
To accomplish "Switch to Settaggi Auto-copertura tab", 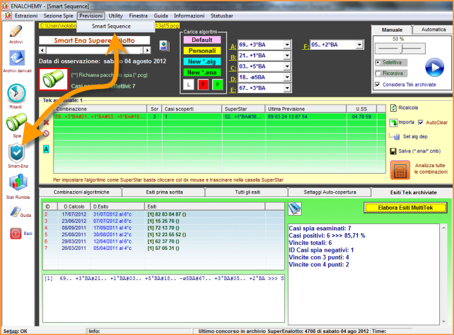I will coord(330,192).
